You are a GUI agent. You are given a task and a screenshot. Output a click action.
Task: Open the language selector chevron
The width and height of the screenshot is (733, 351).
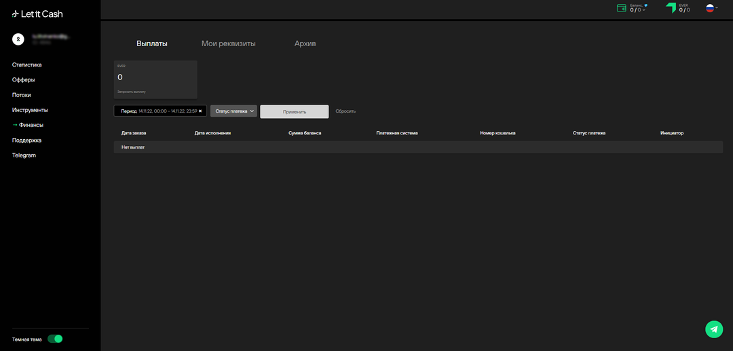coord(717,8)
